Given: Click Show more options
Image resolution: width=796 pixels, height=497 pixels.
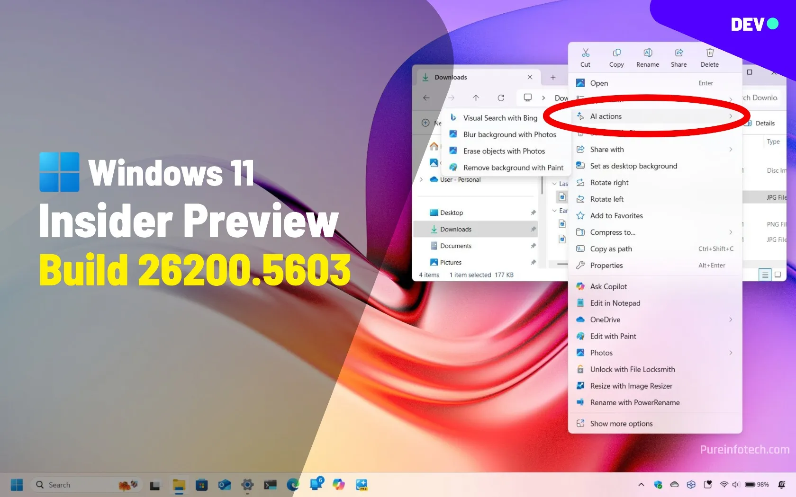Looking at the screenshot, I should pos(655,424).
